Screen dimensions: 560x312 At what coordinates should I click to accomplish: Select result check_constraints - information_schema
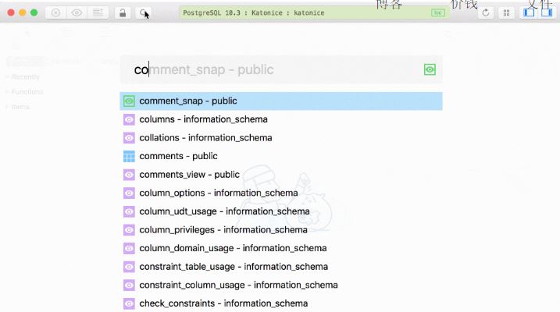(x=281, y=303)
